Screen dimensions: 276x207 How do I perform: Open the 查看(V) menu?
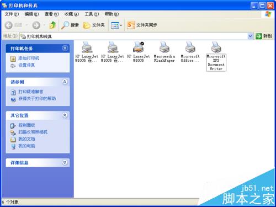point(52,14)
